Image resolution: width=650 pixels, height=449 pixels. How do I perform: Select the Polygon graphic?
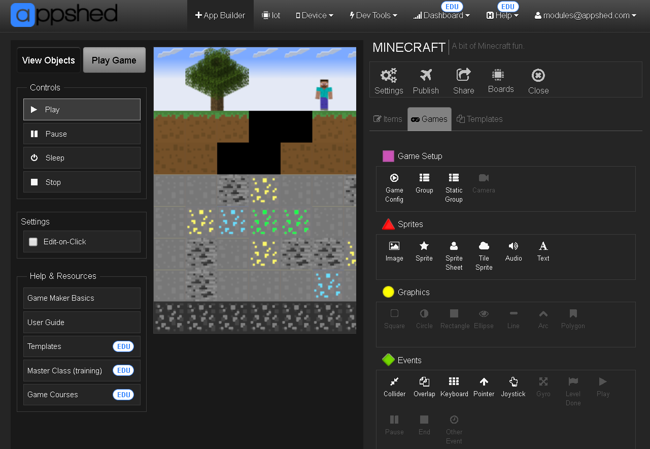coord(573,319)
